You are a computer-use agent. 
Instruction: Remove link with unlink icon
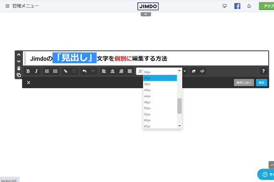(74, 71)
